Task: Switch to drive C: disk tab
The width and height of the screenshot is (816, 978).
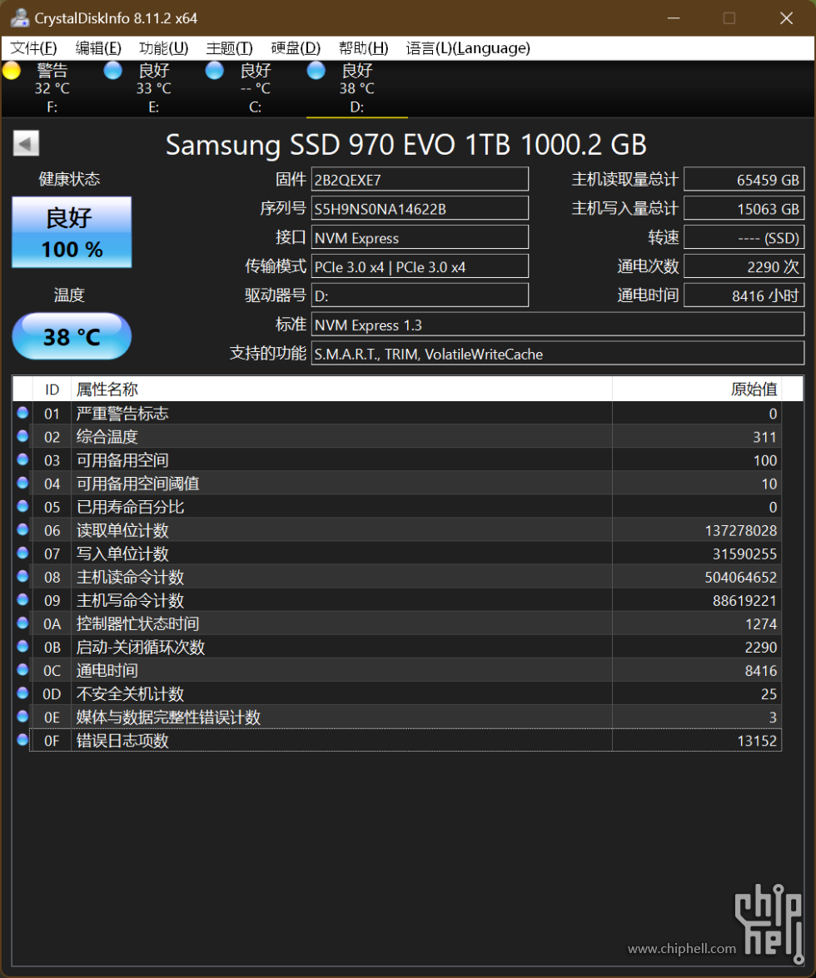Action: (255, 88)
